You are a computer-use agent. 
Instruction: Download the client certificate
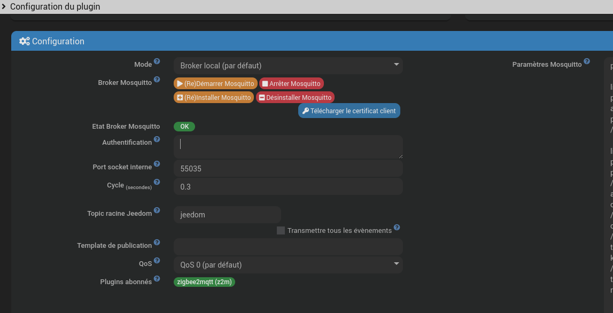coord(349,111)
